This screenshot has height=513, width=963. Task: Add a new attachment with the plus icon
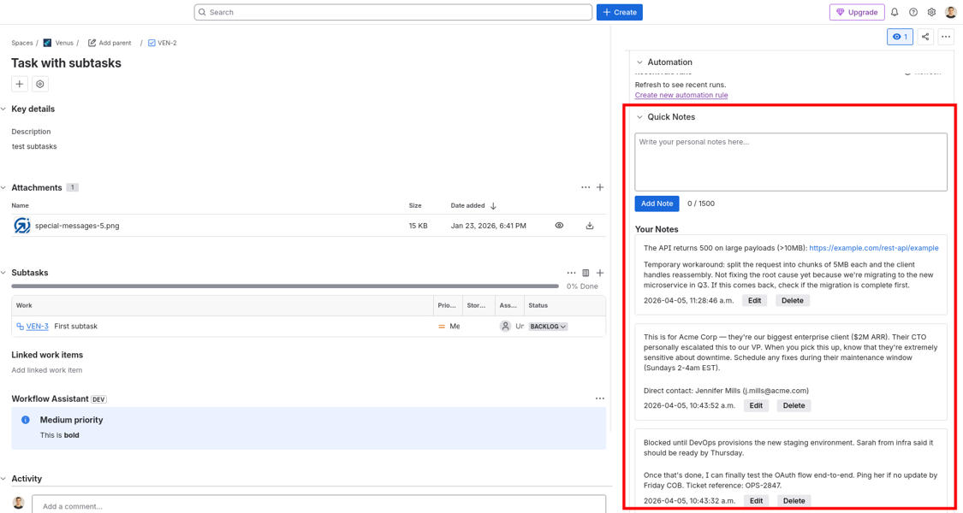coord(600,187)
